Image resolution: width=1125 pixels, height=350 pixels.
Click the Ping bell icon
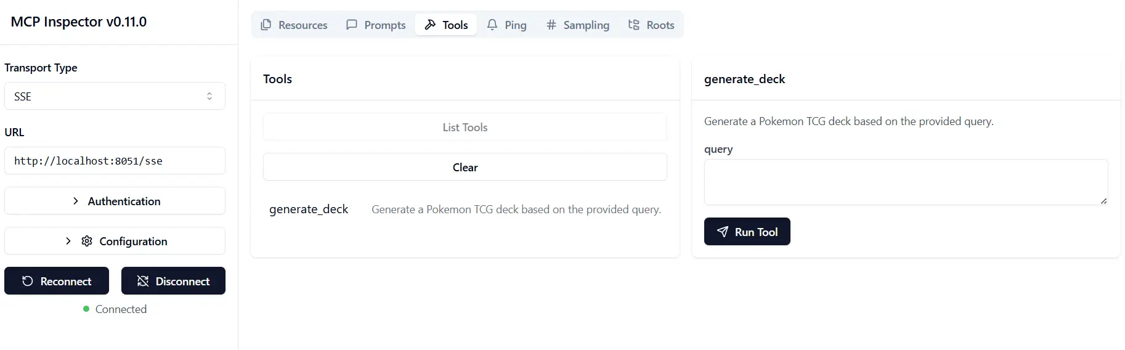click(x=492, y=25)
